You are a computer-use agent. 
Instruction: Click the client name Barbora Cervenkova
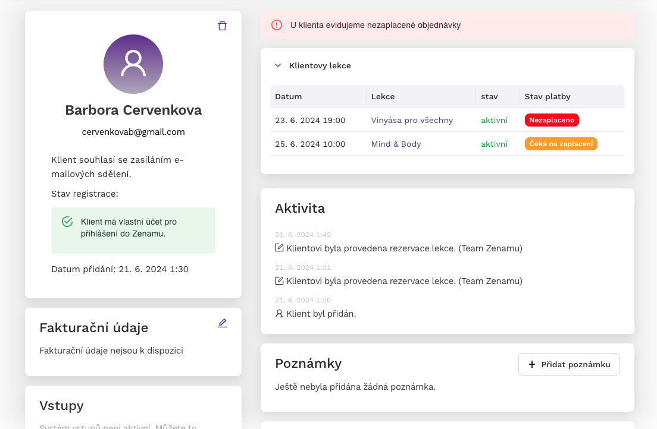[x=133, y=110]
